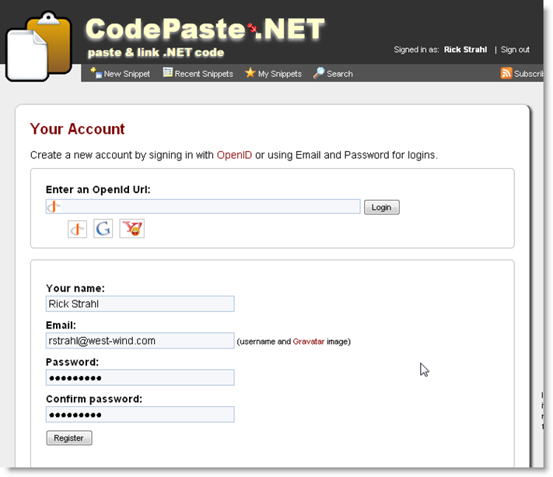553x477 pixels.
Task: Click the Confirm password field
Action: coord(140,414)
